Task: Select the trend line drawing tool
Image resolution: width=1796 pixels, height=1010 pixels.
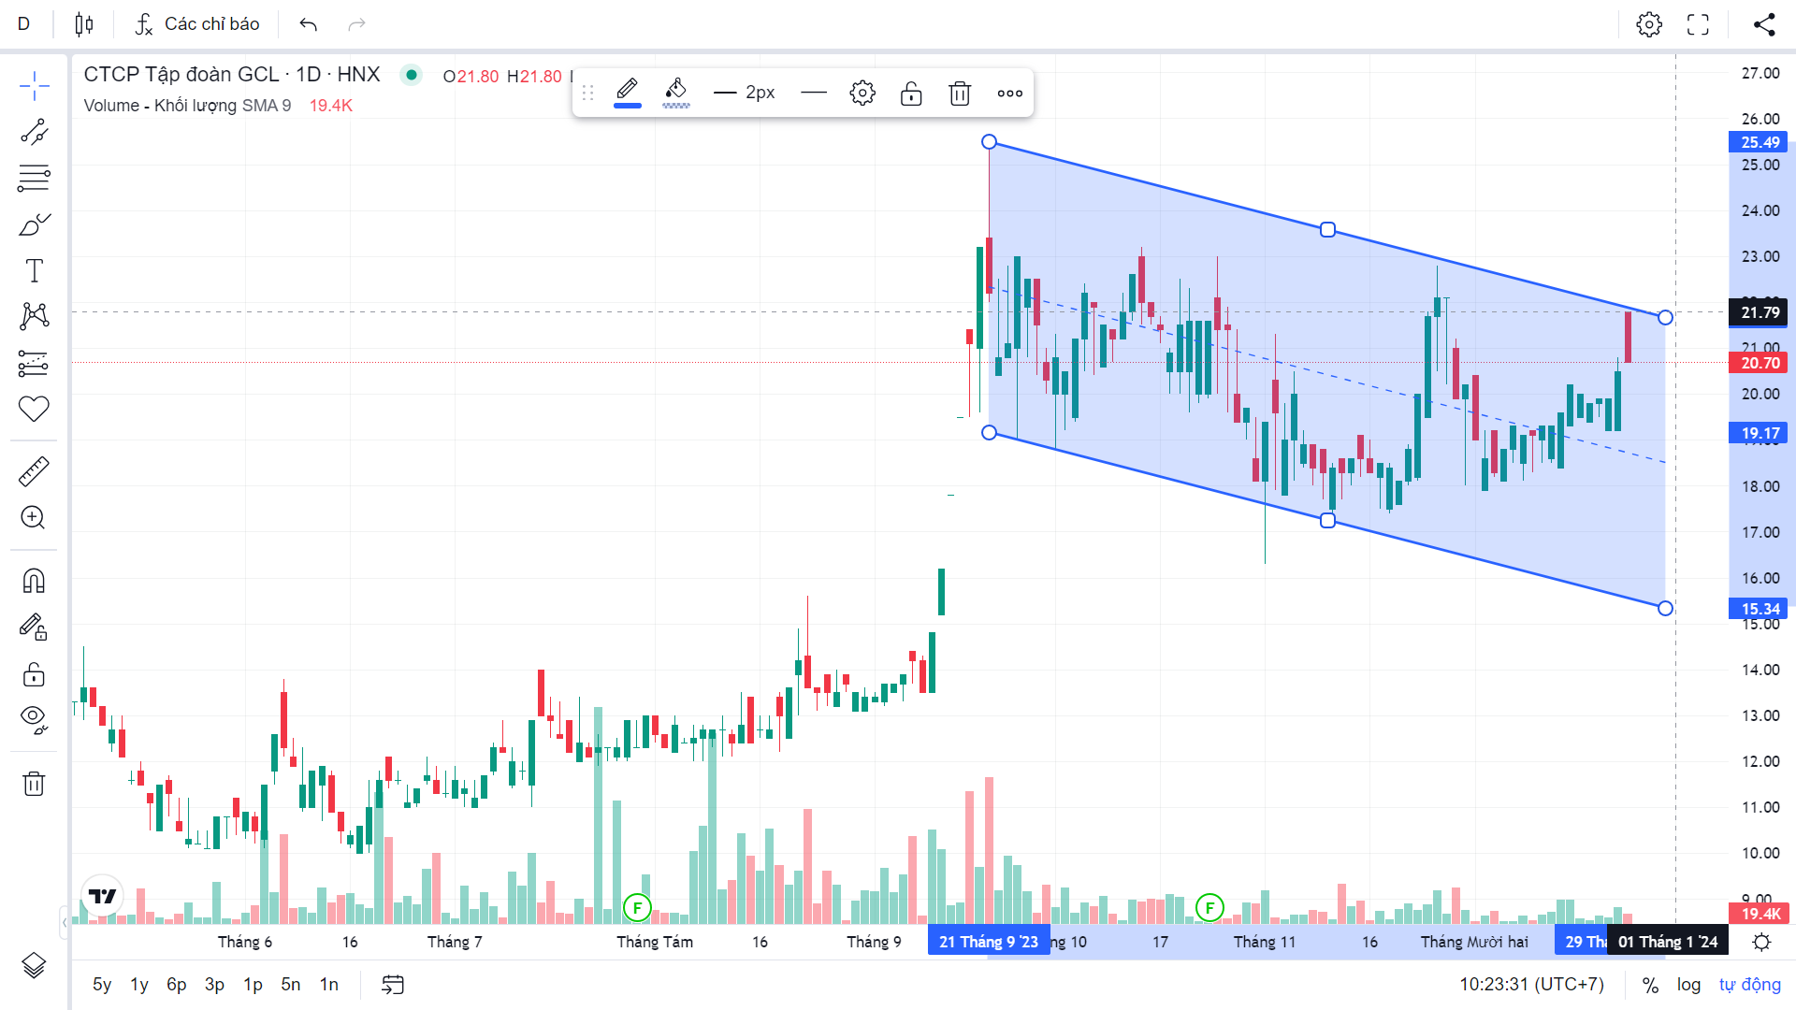Action: (34, 132)
